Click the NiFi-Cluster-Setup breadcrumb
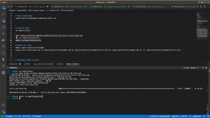 [x=36, y=10]
